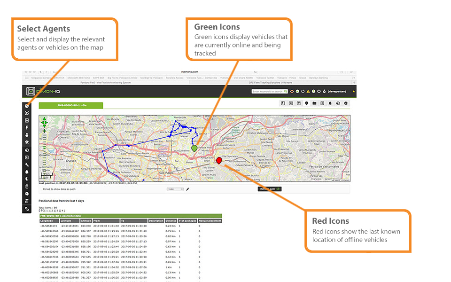This screenshot has height=282, width=451.
Task: Select the FMB-0000C-BD-1 - Gis tab
Action: [71, 105]
